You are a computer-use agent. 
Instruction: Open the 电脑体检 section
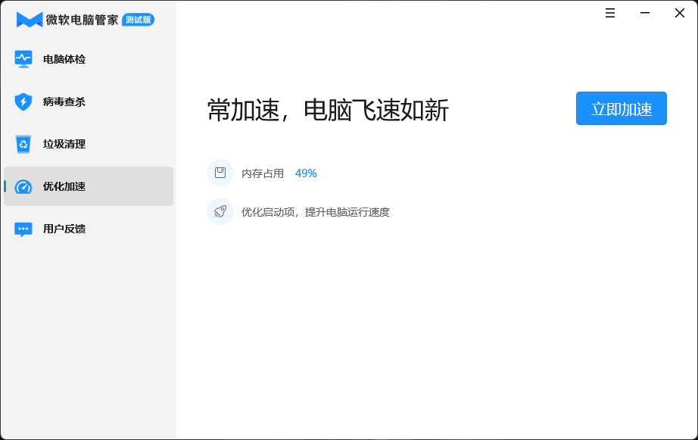click(89, 59)
